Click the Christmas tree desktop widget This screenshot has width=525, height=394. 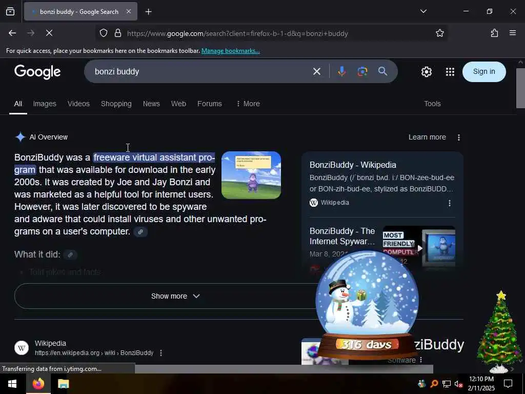point(500,332)
